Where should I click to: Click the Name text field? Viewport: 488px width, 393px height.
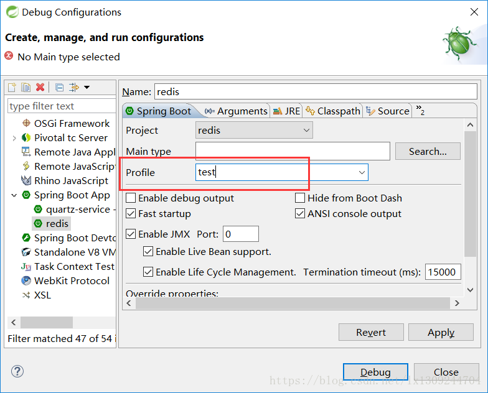point(316,92)
